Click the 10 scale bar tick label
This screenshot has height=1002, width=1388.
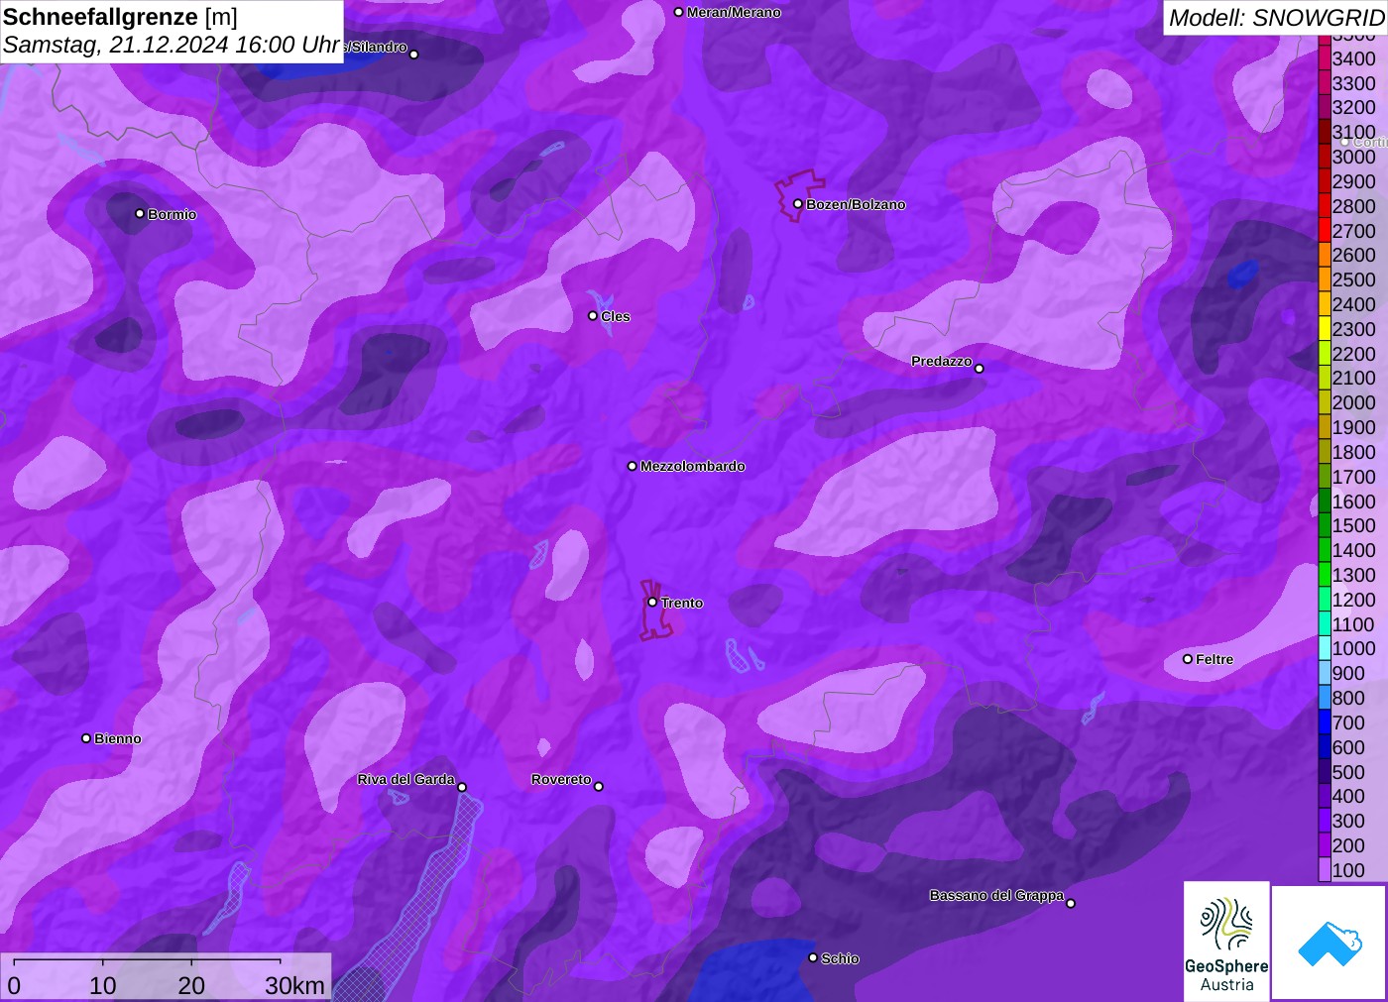coord(103,985)
